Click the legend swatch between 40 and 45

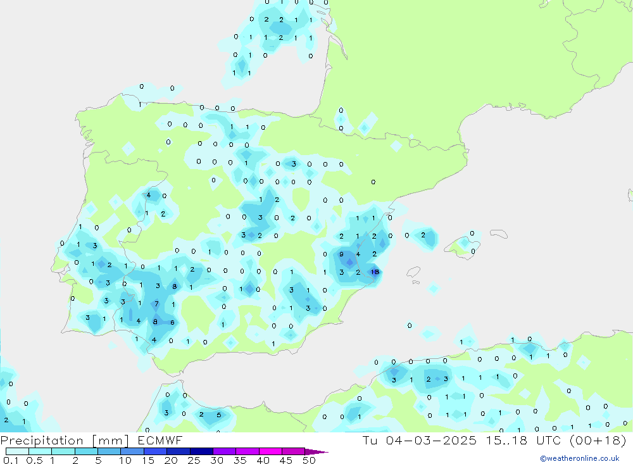(x=270, y=451)
